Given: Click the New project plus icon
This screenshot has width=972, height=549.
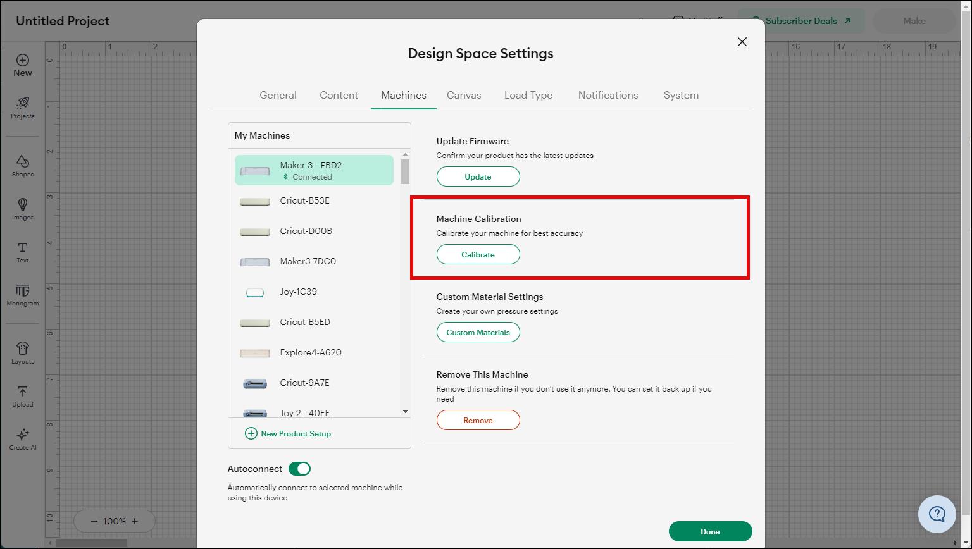Looking at the screenshot, I should click(x=22, y=61).
